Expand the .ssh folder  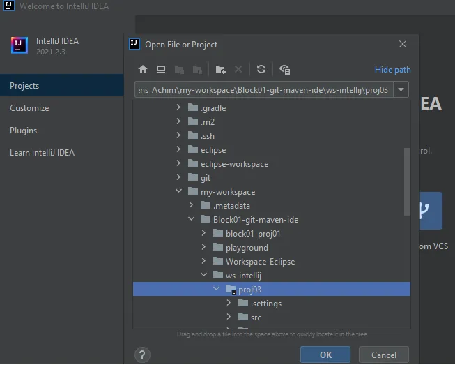point(178,135)
